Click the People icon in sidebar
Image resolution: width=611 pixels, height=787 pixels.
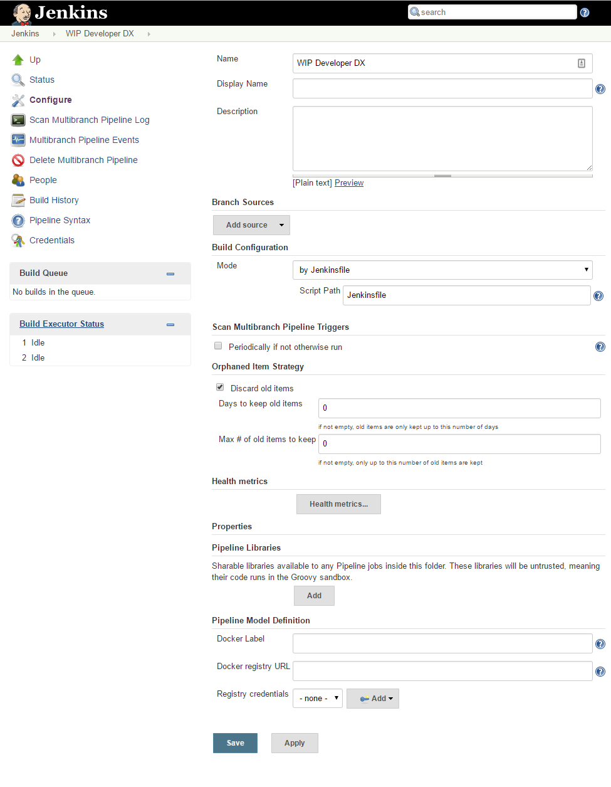[x=18, y=180]
